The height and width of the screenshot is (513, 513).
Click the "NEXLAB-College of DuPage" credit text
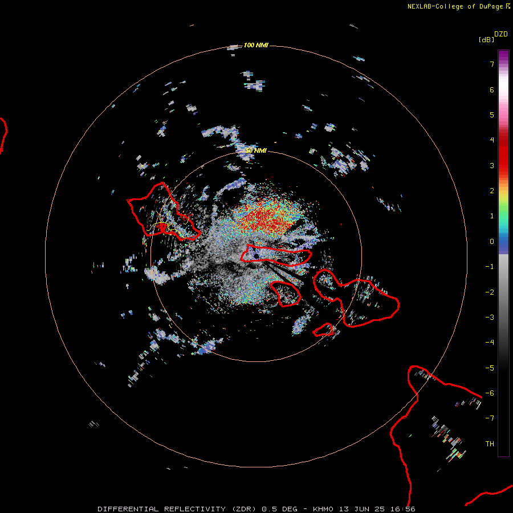(455, 6)
